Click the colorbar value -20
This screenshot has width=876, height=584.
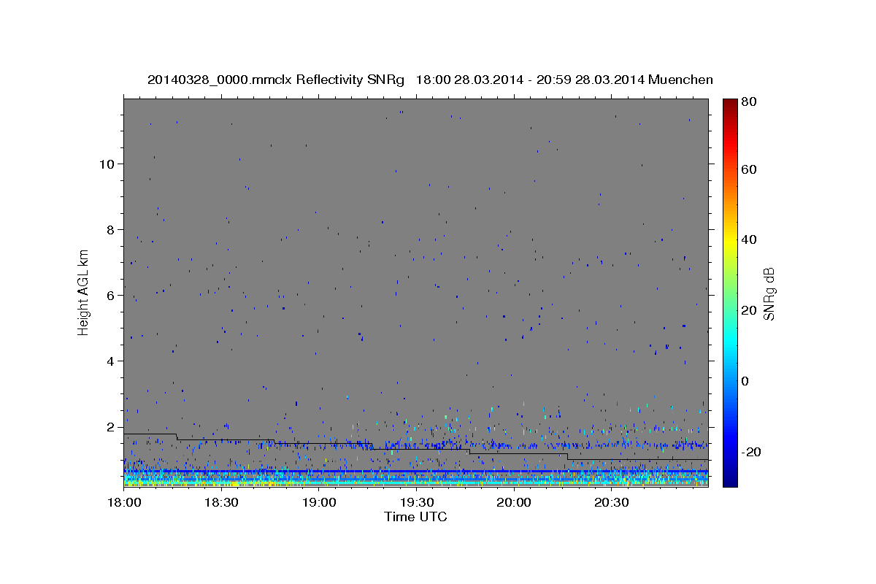pyautogui.click(x=750, y=452)
